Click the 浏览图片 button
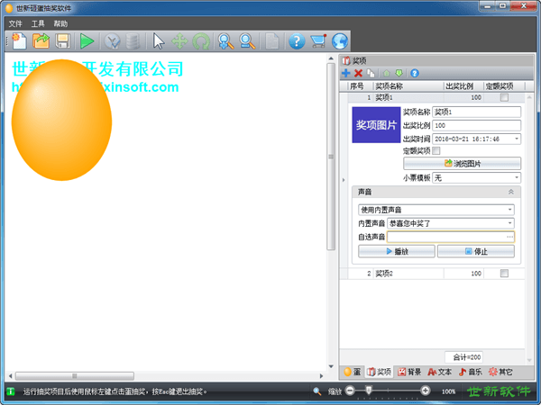Viewport: 541px width, 405px height. pos(462,164)
